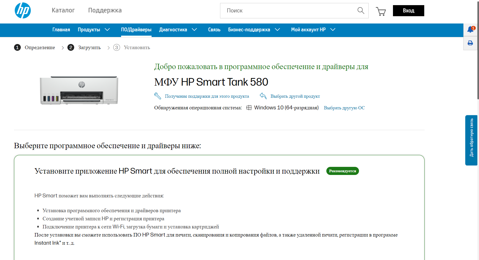Screen dimensions: 479x260
Task: Click step 1 circle Определение
Action: click(x=17, y=48)
